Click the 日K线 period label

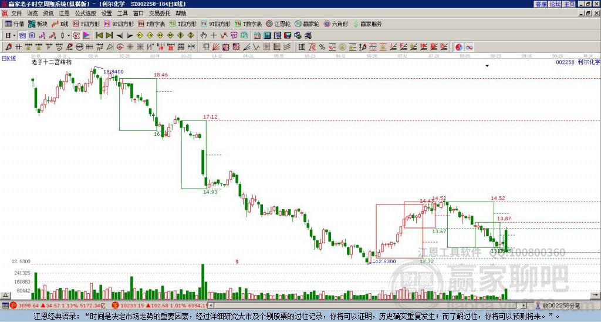[x=8, y=58]
